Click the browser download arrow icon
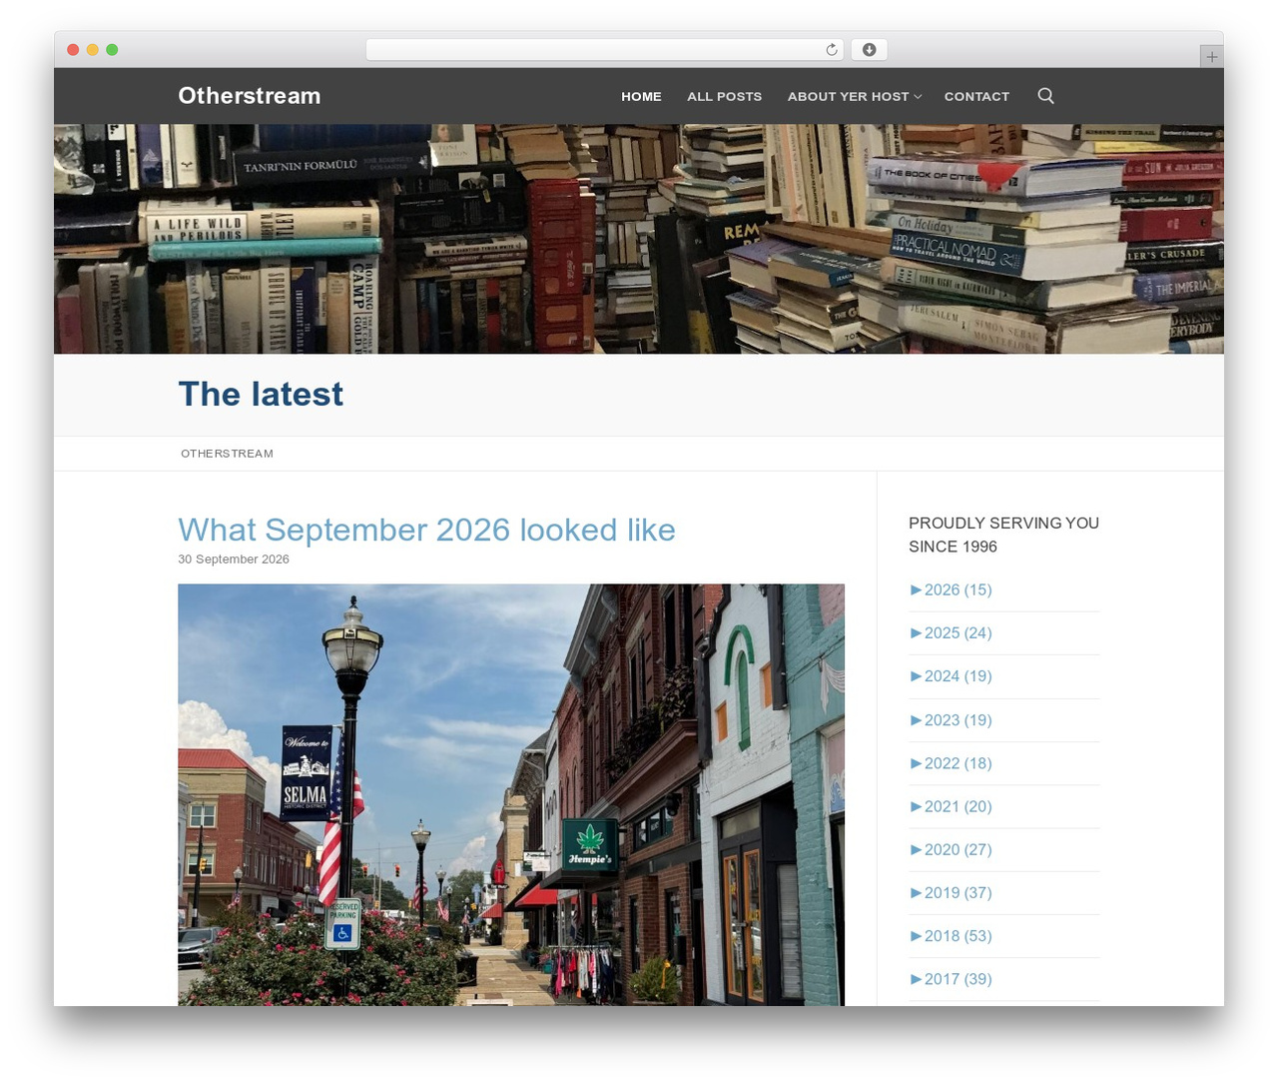1278x1083 pixels. click(x=869, y=50)
